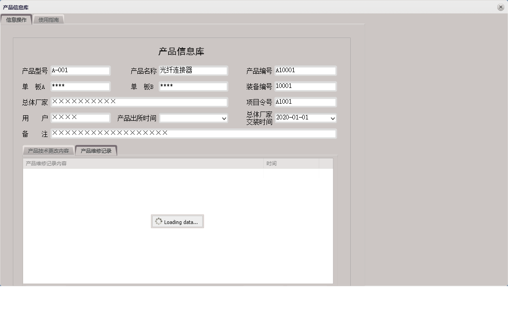The height and width of the screenshot is (318, 508).
Task: Click the dropdown arrow showing 2020-01-01
Action: (331, 118)
